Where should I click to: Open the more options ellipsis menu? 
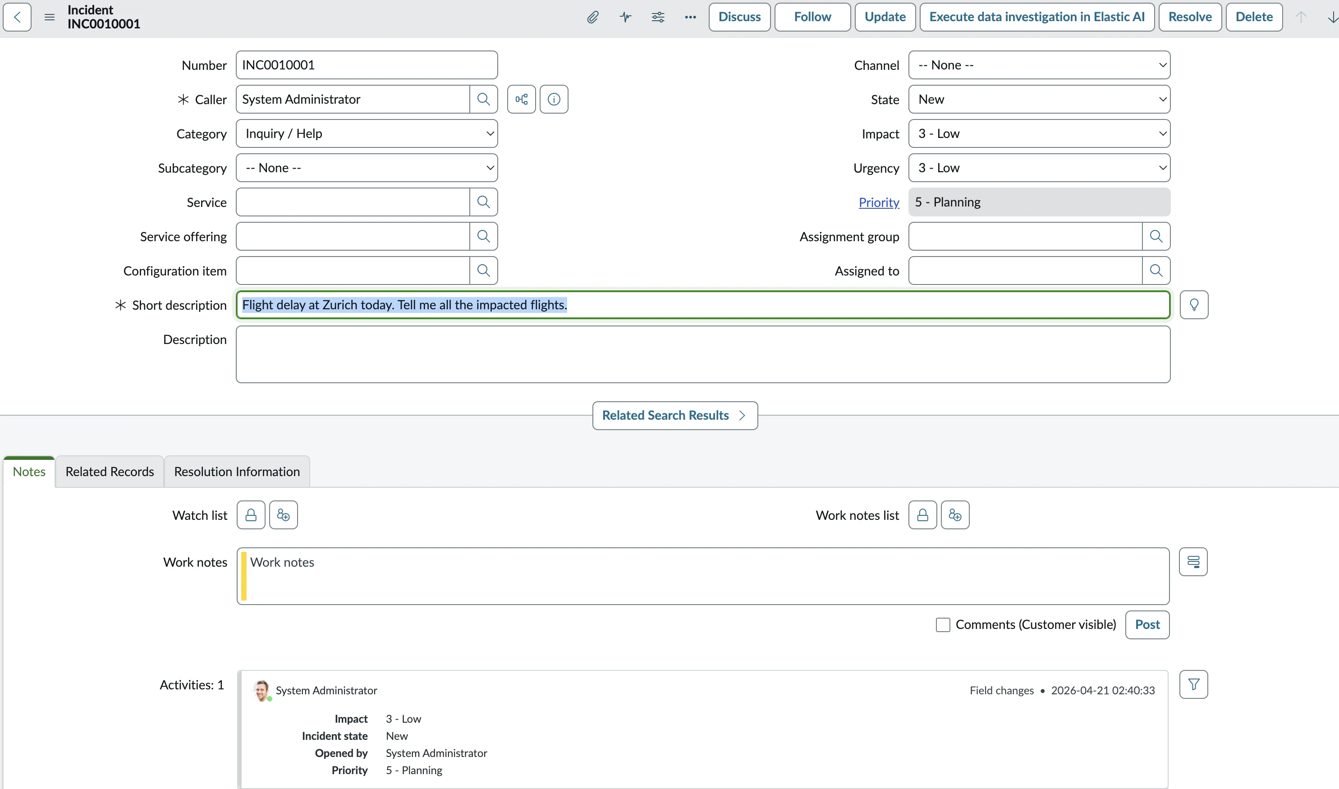click(x=691, y=17)
